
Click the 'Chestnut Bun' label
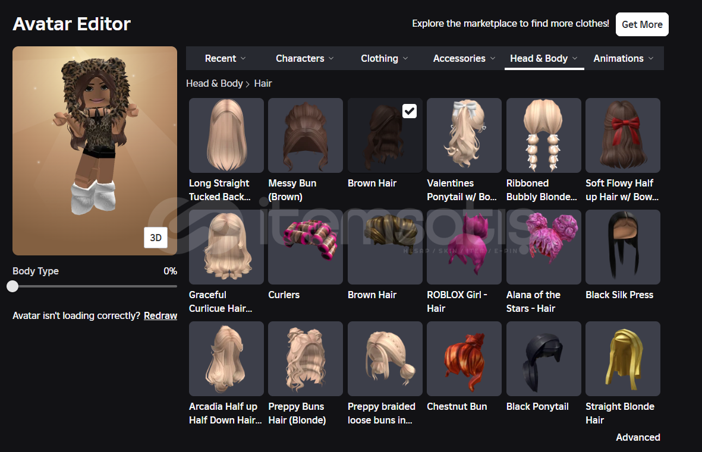457,406
